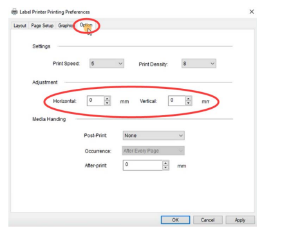
Task: Select the Option tab
Action: (86, 25)
